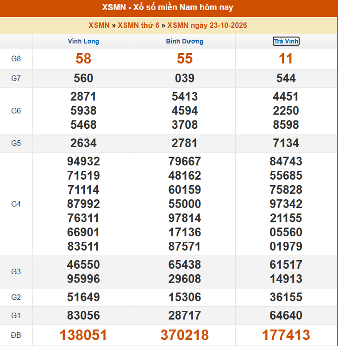
Task: Select Vĩnh Long G1 number 83056
Action: pos(83,315)
